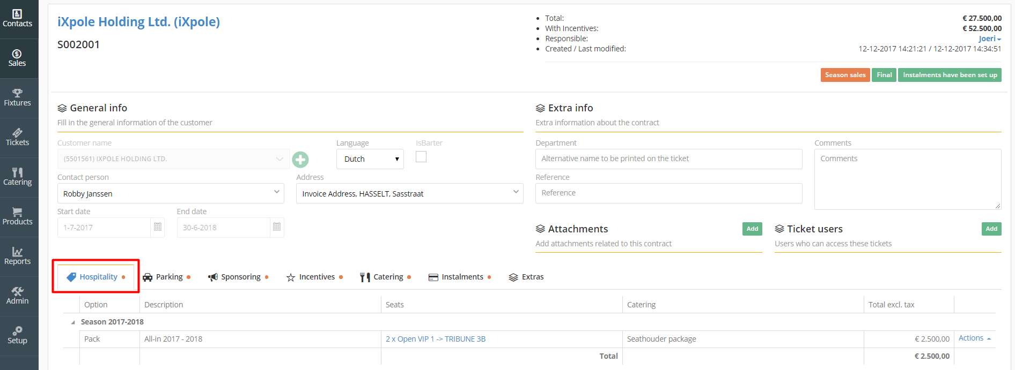Screen dimensions: 1015x370
Task: Open Actions menu for the Pack row
Action: [975, 338]
